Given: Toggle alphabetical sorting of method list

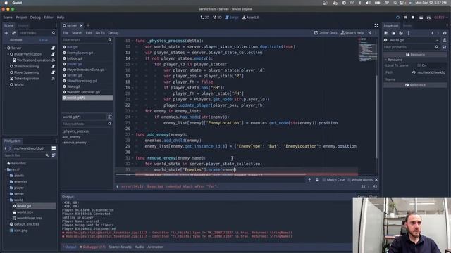Looking at the screenshot, I should click(x=110, y=117).
